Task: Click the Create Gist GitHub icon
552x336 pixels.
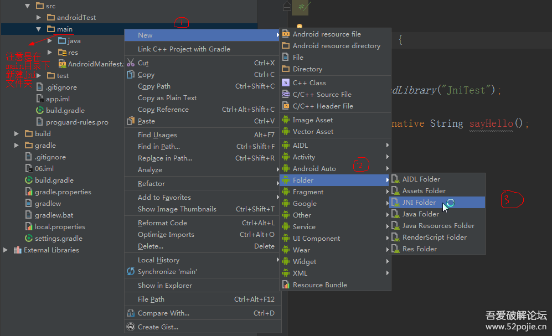Action: tap(131, 327)
